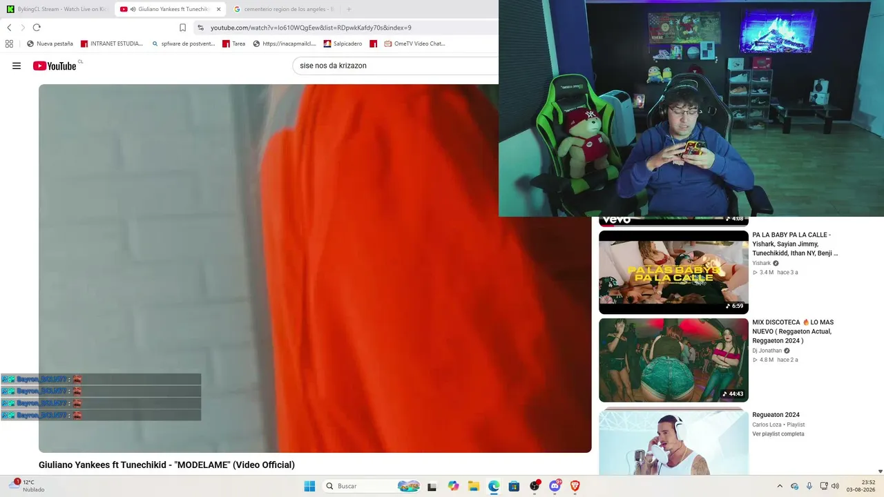Click the taskbar Buscar search box
The height and width of the screenshot is (497, 884).
372,486
